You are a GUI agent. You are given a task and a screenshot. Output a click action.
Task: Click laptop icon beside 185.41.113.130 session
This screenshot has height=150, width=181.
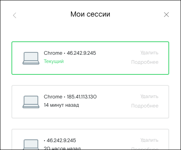pyautogui.click(x=31, y=102)
